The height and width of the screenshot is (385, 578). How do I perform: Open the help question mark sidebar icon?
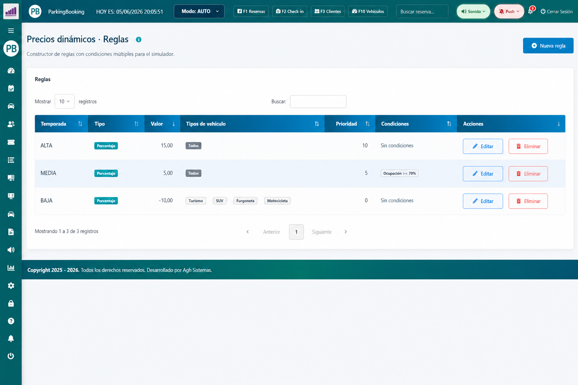[x=11, y=321]
